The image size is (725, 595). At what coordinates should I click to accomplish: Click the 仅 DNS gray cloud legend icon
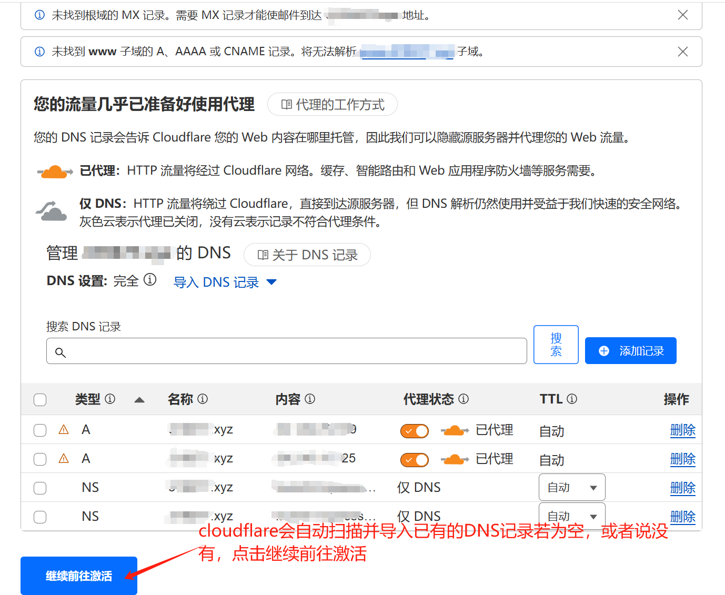coord(52,210)
